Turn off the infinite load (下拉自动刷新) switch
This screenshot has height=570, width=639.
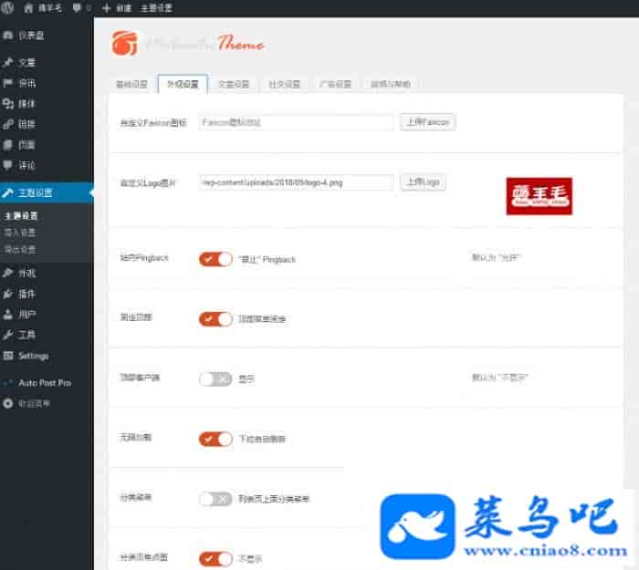click(215, 439)
